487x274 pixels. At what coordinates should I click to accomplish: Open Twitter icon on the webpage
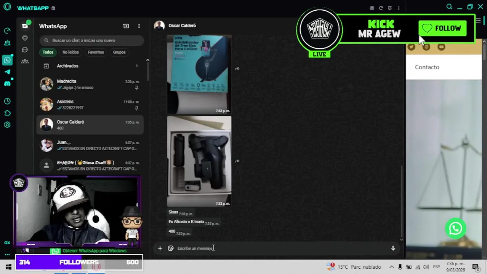[x=411, y=47]
